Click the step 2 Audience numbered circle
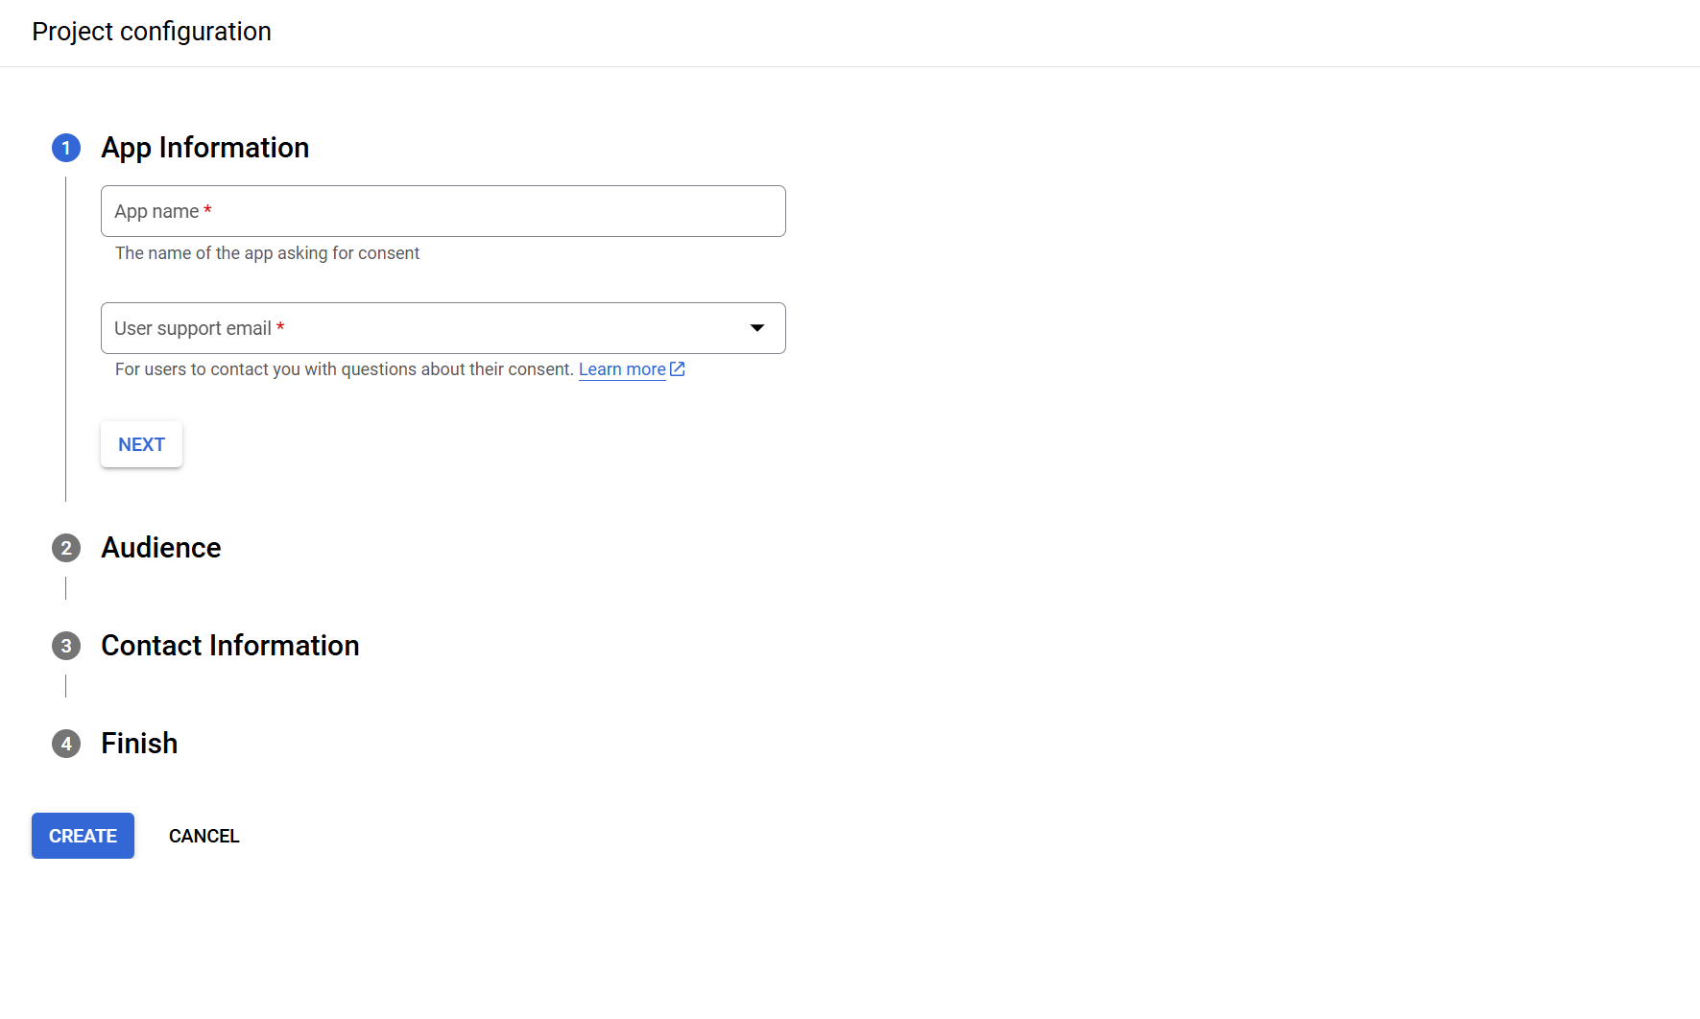 (x=65, y=548)
